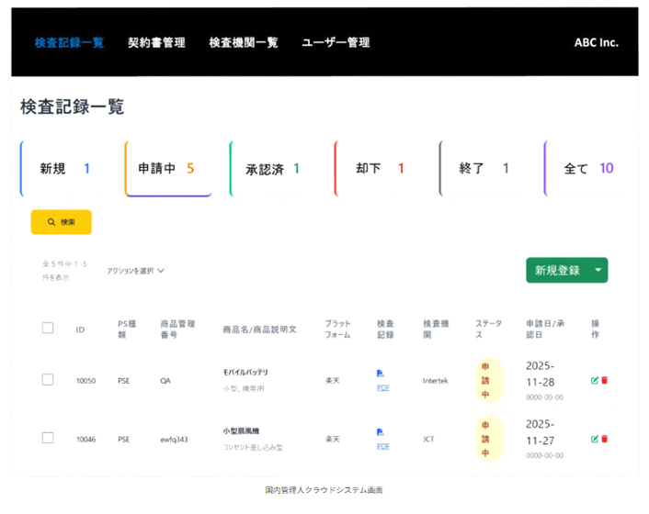Open the PDF file icon for record 10050
The image size is (649, 514).
coord(381,374)
